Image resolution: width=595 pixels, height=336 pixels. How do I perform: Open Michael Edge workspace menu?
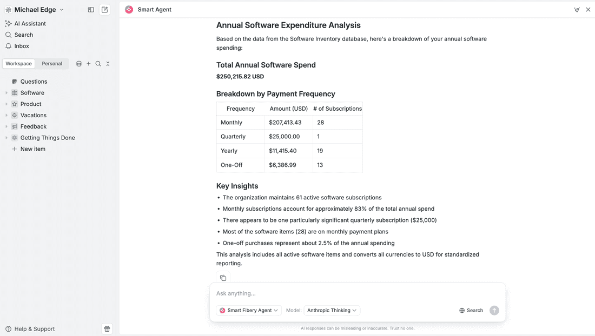pyautogui.click(x=35, y=10)
